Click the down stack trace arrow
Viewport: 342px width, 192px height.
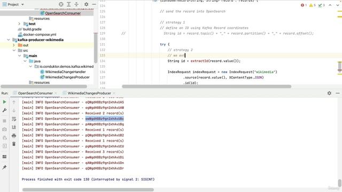point(14,110)
